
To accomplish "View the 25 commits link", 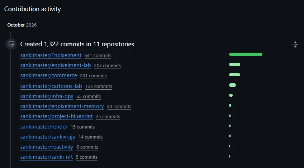I will coord(108,117).
